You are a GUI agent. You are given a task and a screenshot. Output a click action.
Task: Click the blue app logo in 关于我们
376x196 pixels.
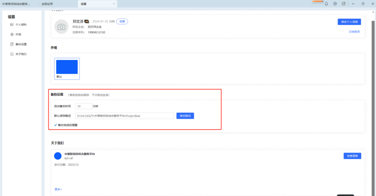click(x=58, y=156)
